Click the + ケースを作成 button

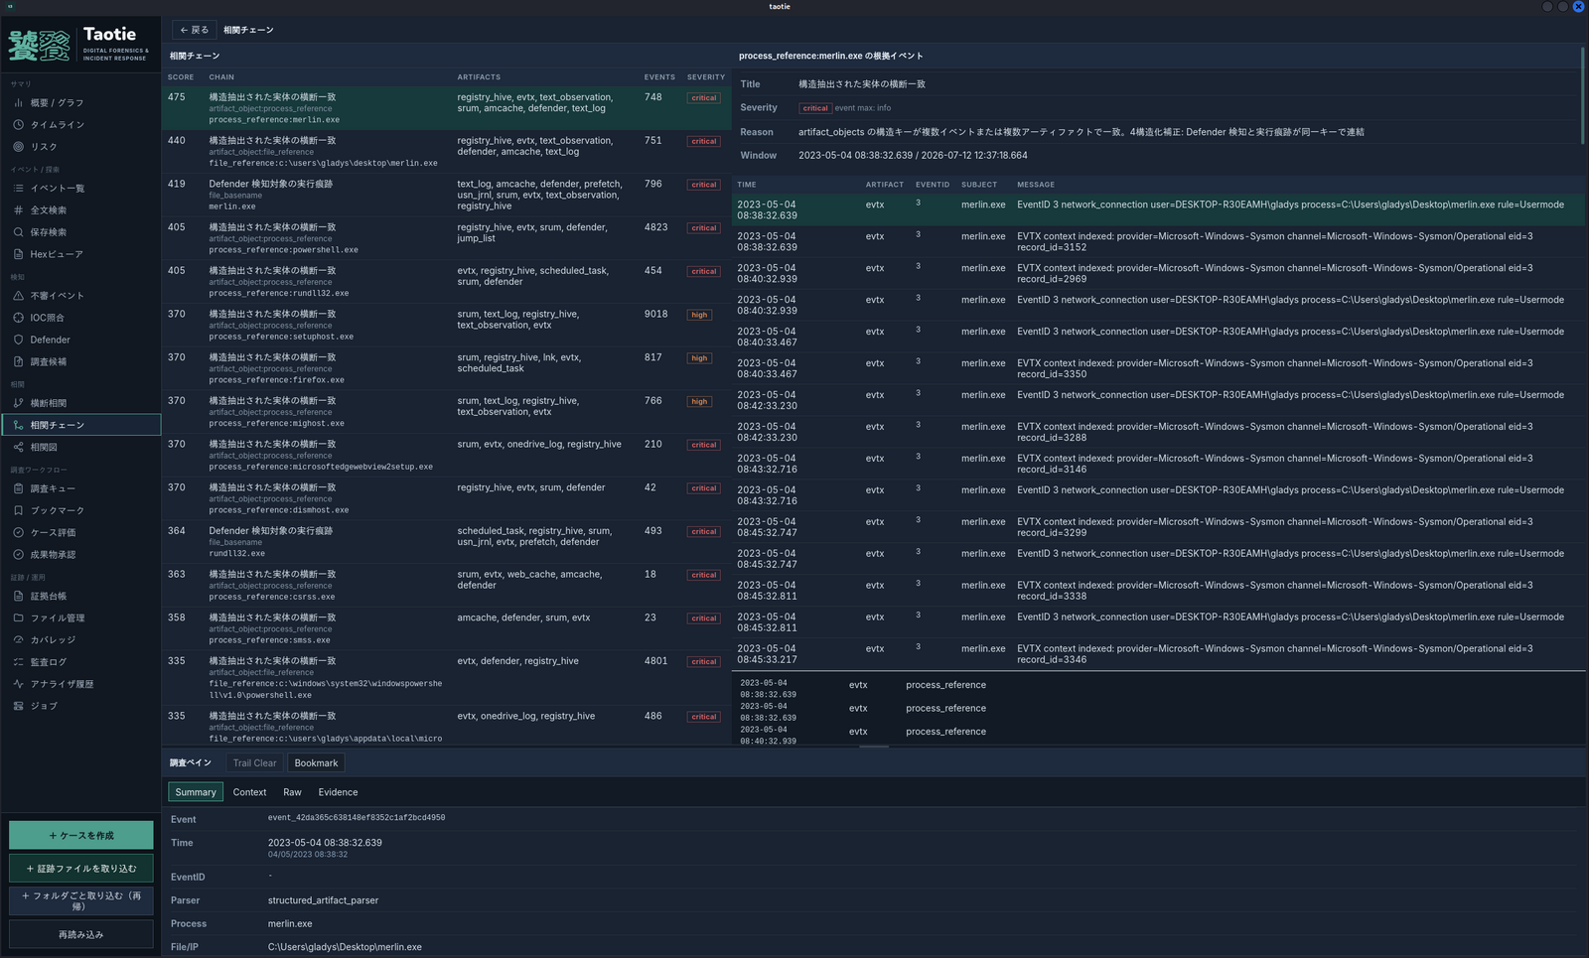(81, 835)
